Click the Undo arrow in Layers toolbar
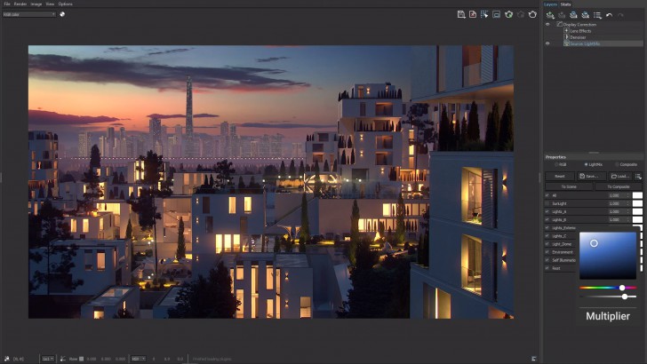This screenshot has height=364, width=647. click(x=609, y=15)
